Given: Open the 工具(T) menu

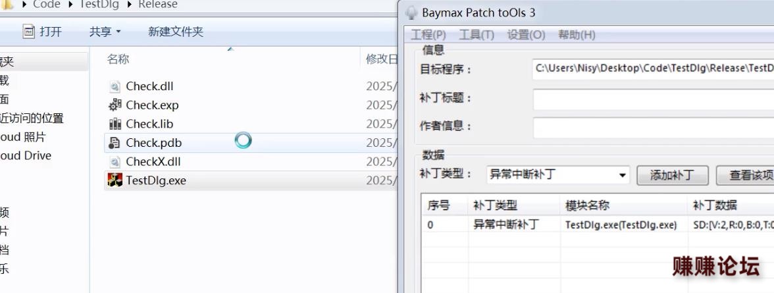Looking at the screenshot, I should 476,35.
